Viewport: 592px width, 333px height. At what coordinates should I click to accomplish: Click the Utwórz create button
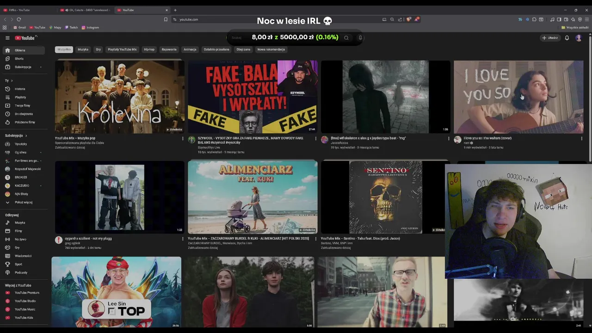(550, 38)
